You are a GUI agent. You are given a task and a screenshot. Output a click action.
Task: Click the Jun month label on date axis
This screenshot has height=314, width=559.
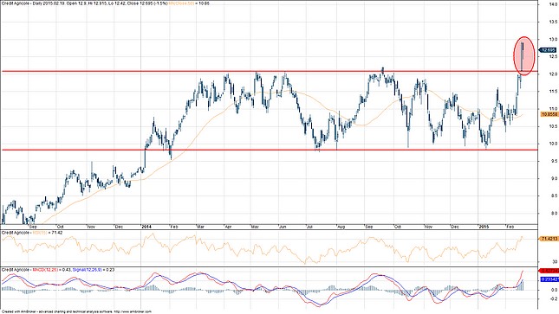pyautogui.click(x=283, y=227)
